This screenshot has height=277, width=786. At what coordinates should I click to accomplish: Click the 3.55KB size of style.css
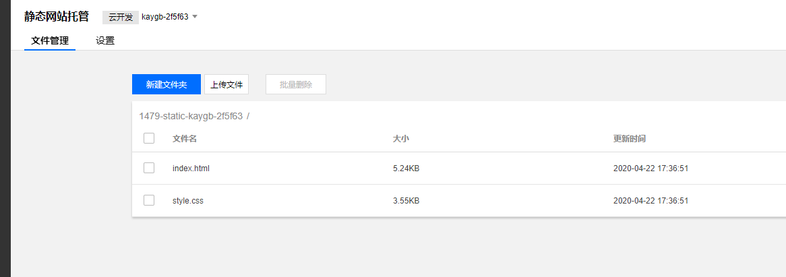coord(406,201)
